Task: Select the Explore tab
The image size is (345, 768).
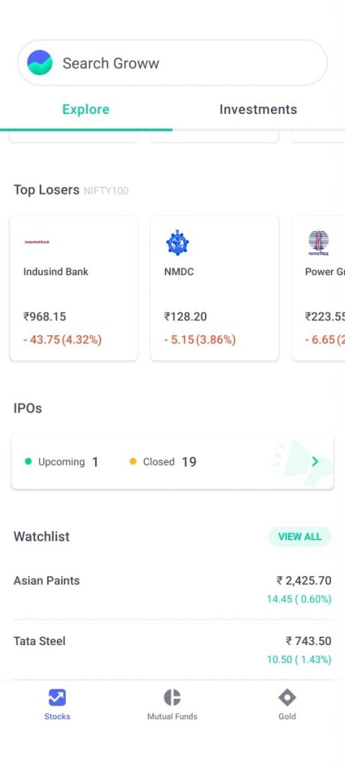Action: pyautogui.click(x=85, y=109)
